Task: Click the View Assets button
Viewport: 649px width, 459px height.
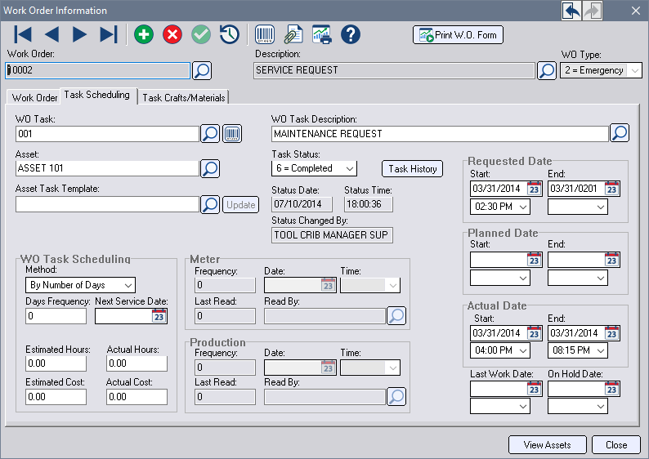Action: pyautogui.click(x=547, y=444)
